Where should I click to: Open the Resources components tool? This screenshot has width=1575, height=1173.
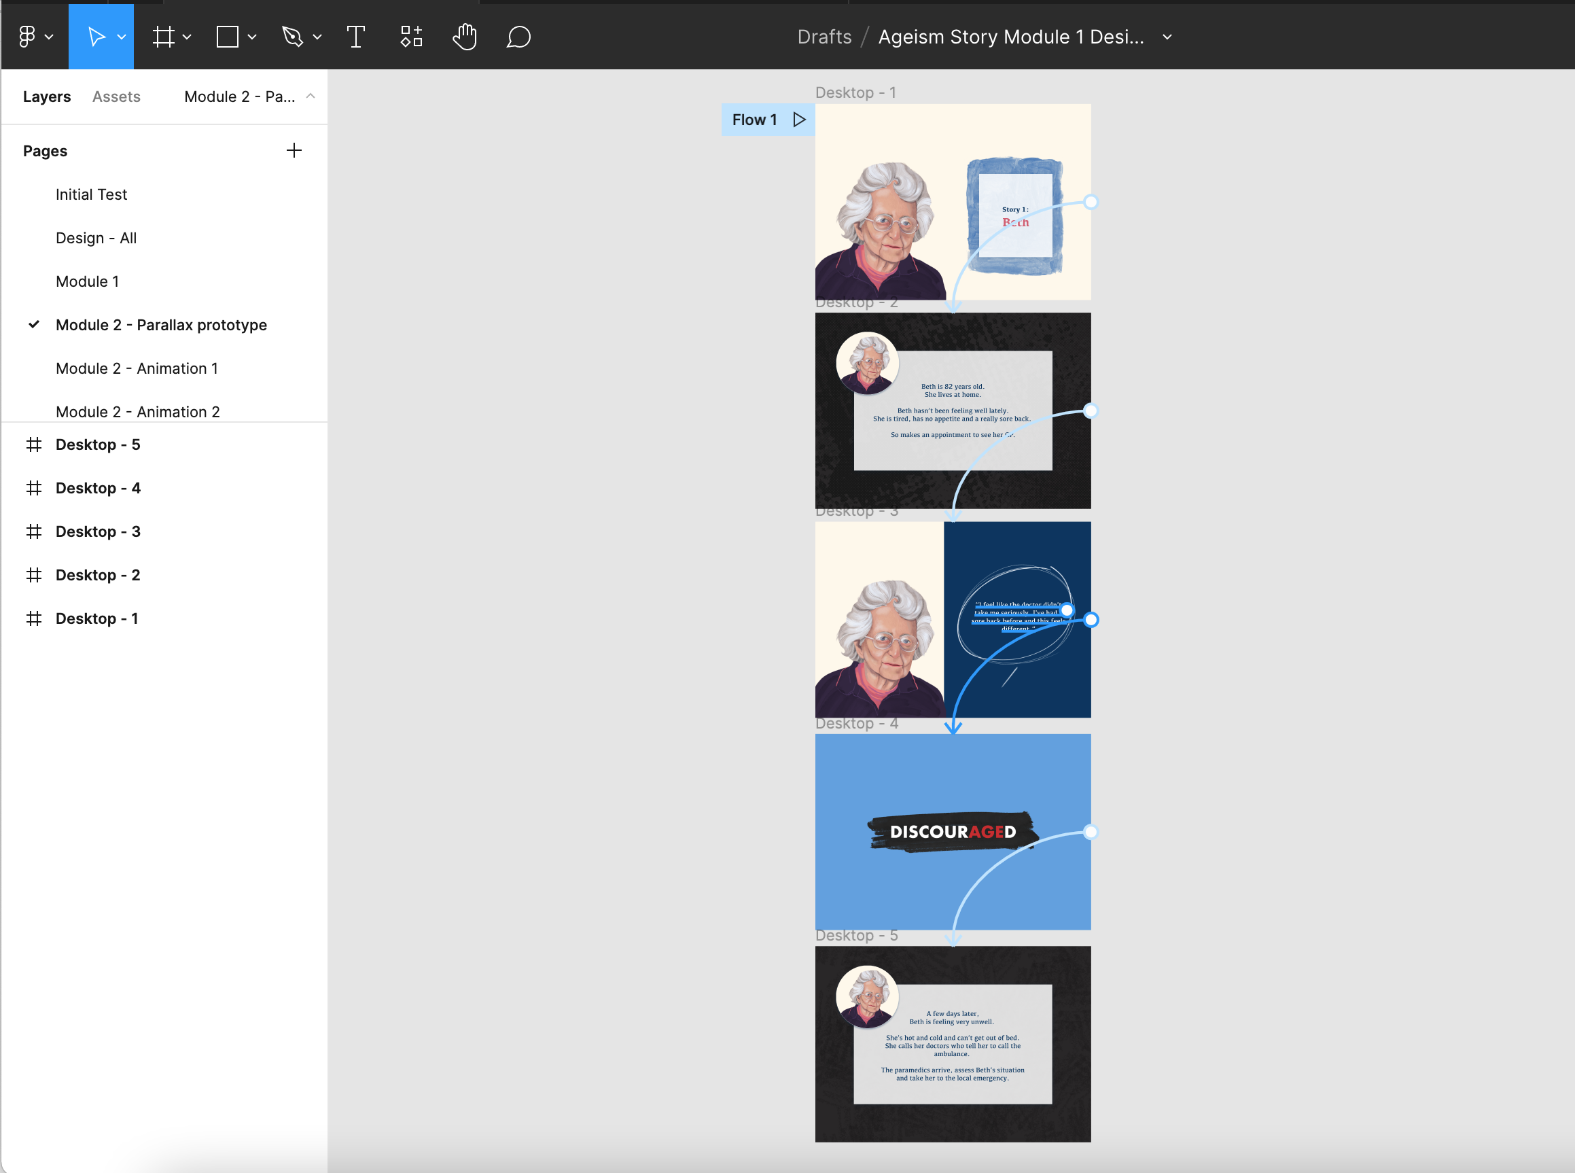[411, 37]
